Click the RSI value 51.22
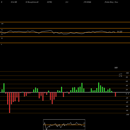The height and width of the screenshot is (130, 130). (120, 31)
